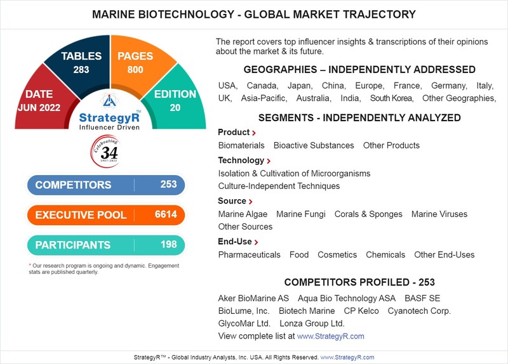
Task: Click the Participants 198 bar
Action: coord(106,245)
